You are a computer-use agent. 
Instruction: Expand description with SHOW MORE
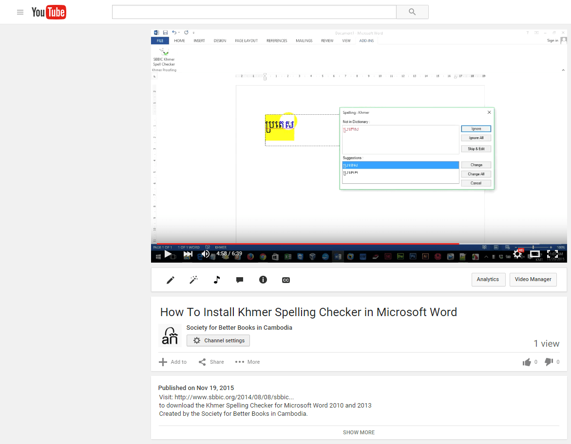[x=359, y=432]
